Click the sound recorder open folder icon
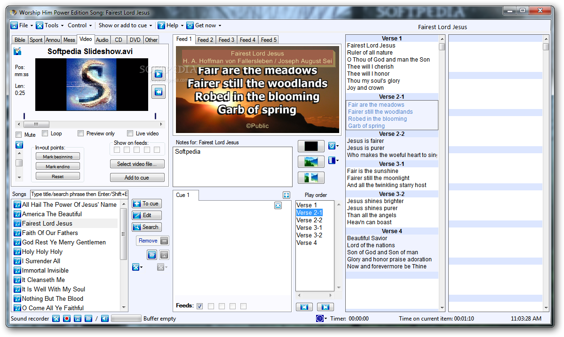Screen dimensions: 564x337 (88, 319)
